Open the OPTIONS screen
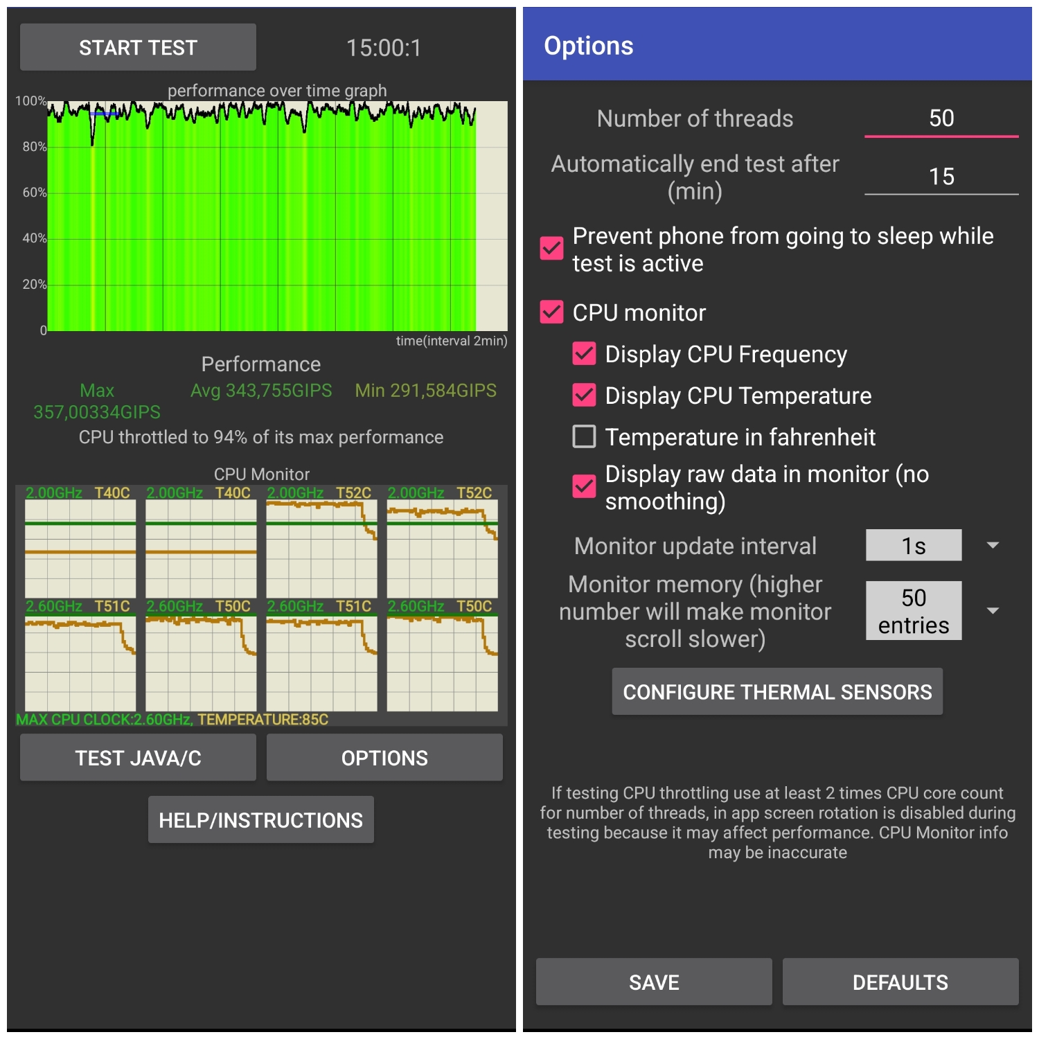Image resolution: width=1039 pixels, height=1039 pixels. 384,758
